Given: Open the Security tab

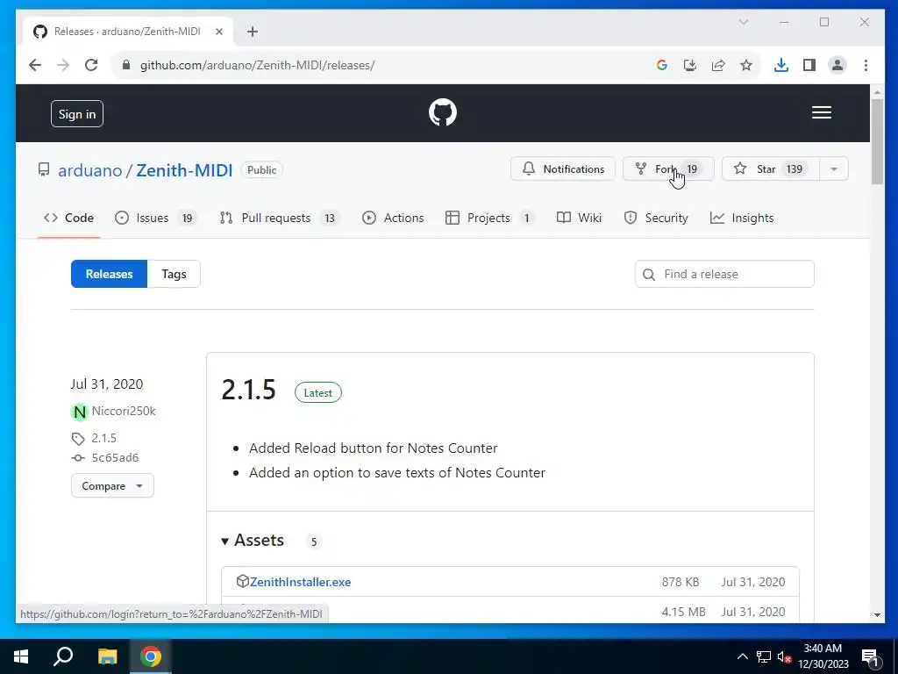Looking at the screenshot, I should [656, 218].
